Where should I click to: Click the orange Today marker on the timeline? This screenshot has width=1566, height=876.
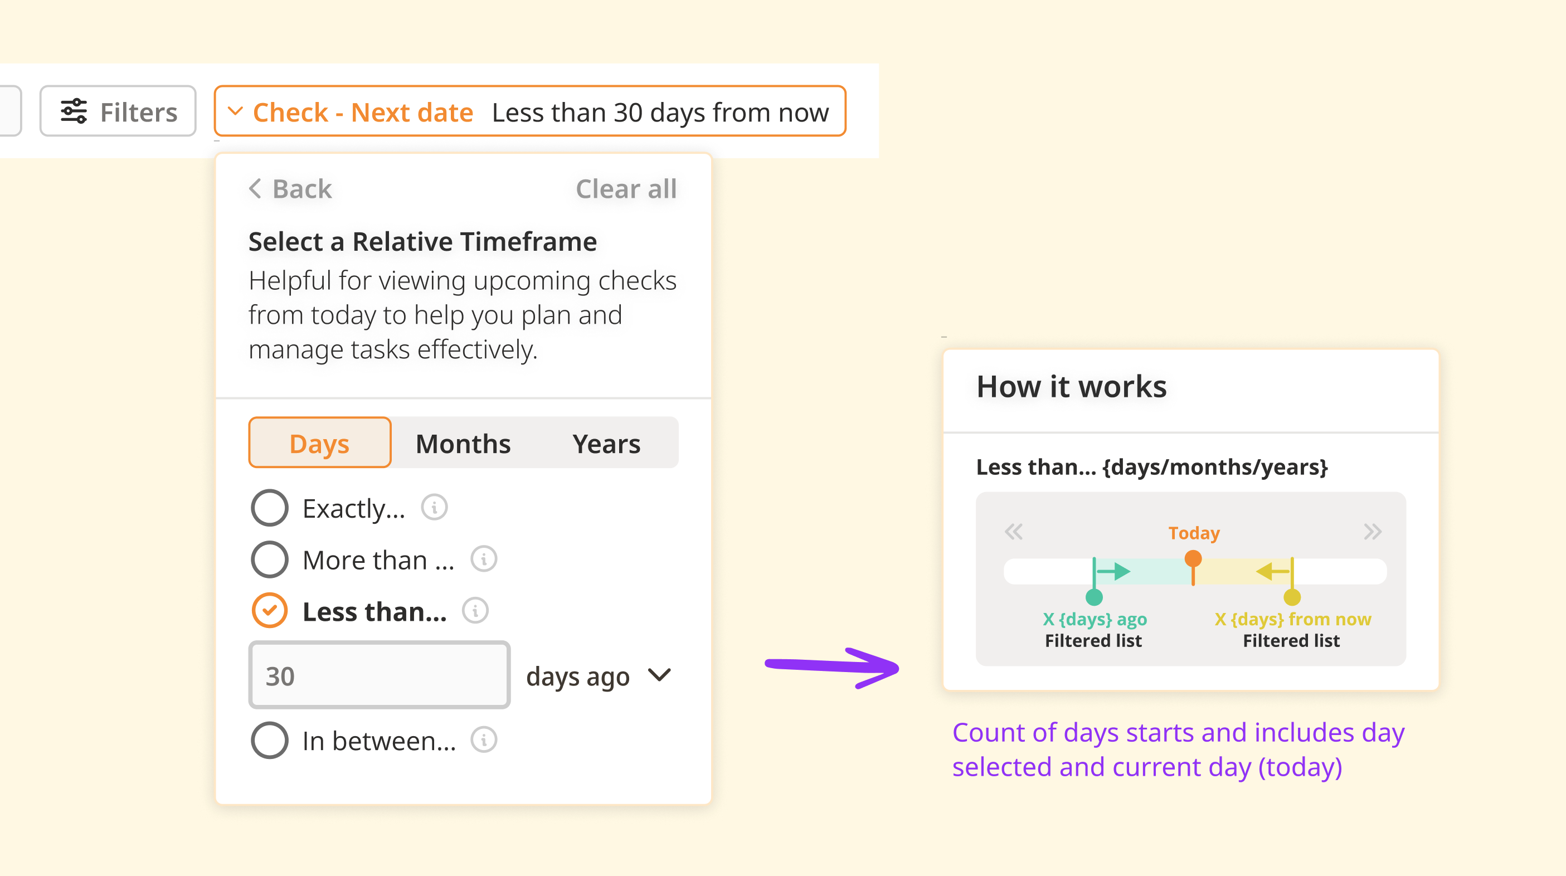tap(1193, 558)
